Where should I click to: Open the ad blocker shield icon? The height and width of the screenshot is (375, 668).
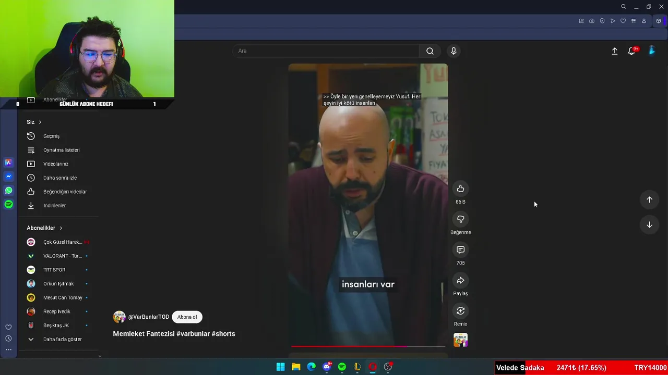coord(602,21)
